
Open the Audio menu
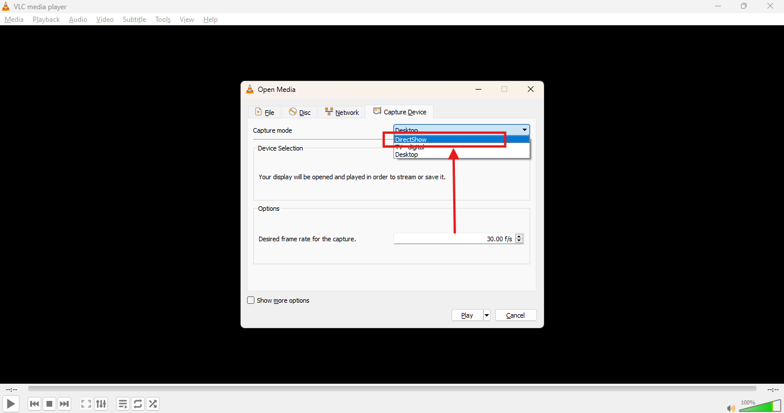78,20
